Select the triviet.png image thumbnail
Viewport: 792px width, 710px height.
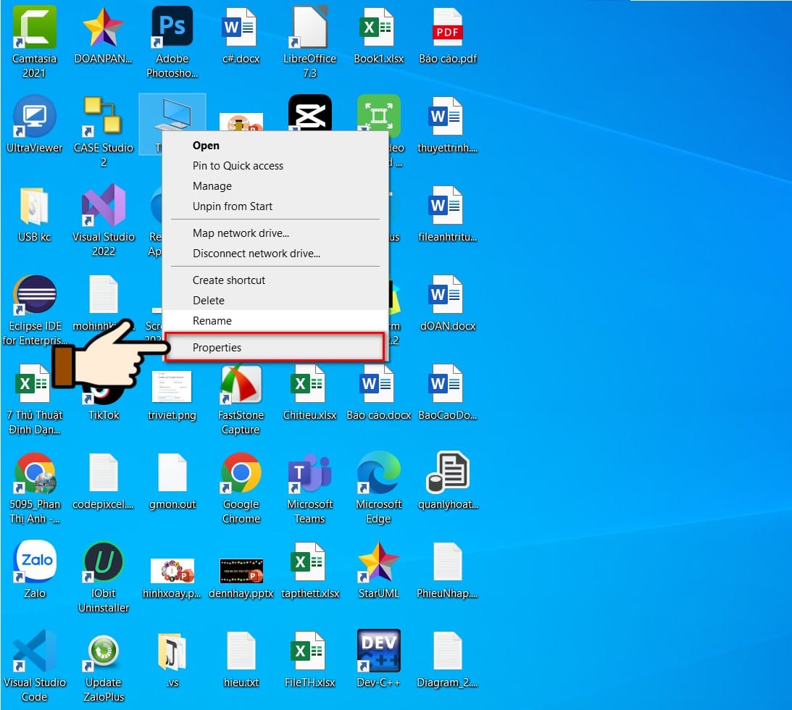[172, 386]
